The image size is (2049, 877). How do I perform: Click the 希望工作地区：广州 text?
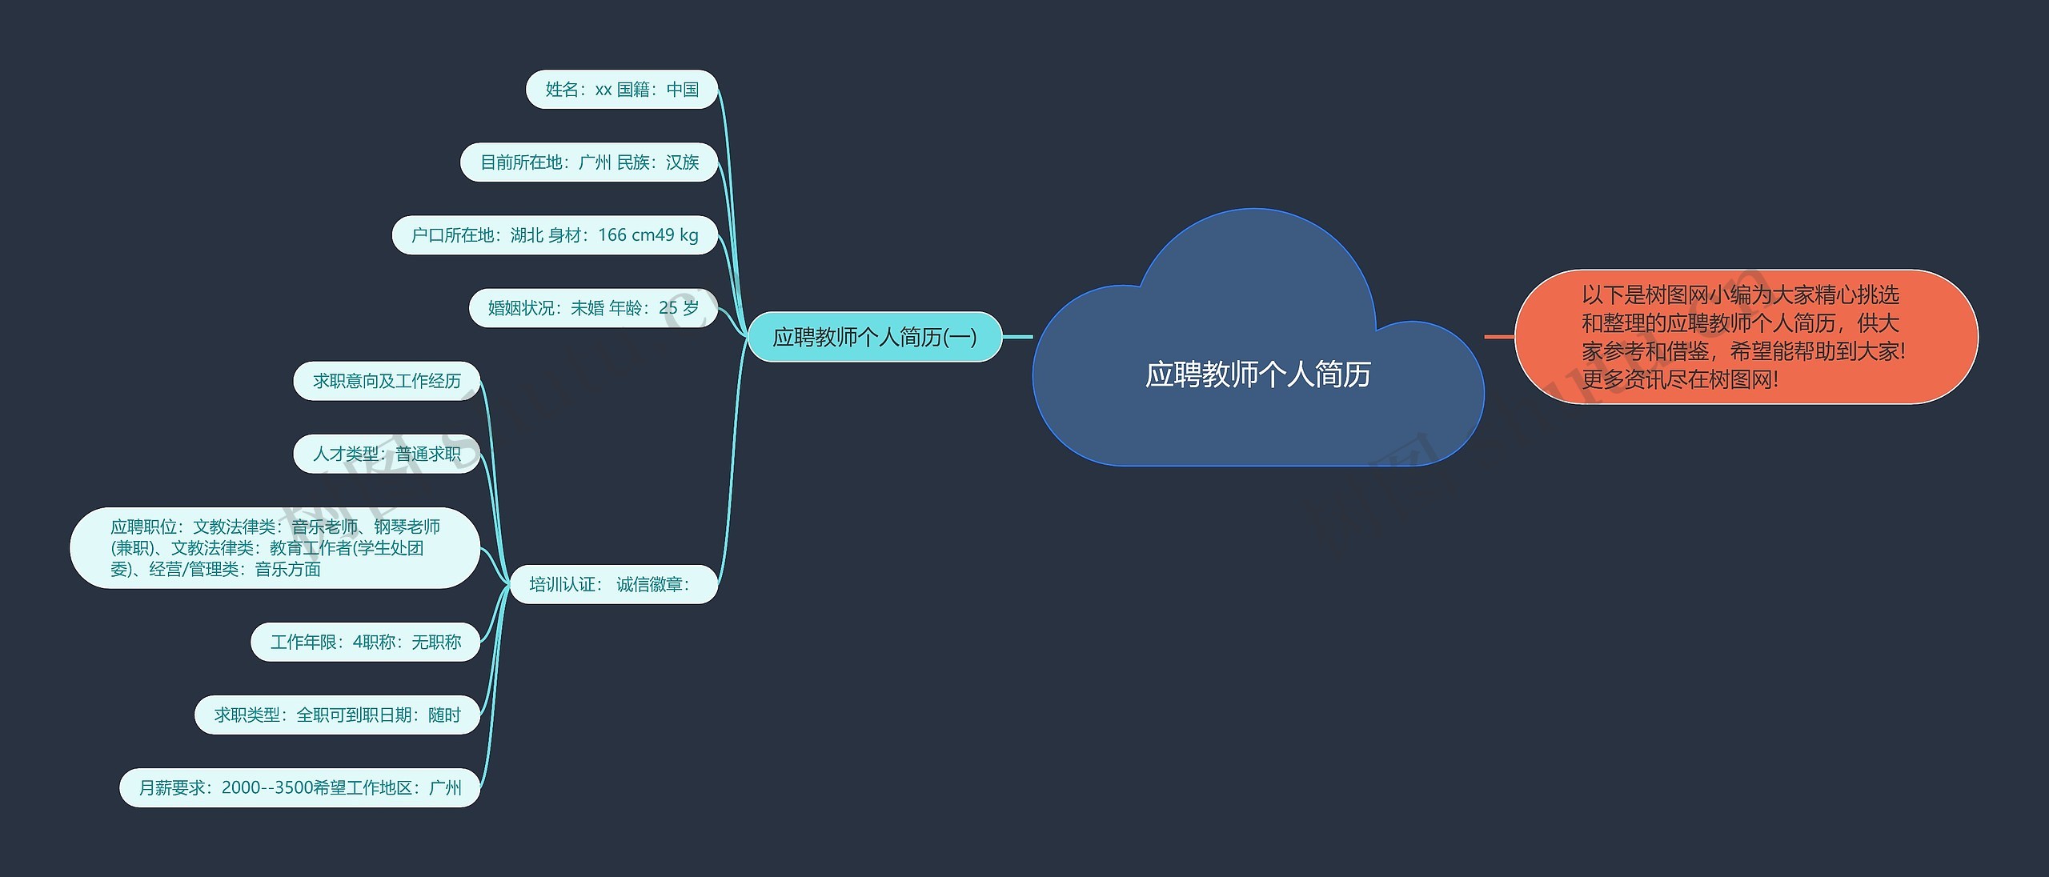click(x=387, y=788)
